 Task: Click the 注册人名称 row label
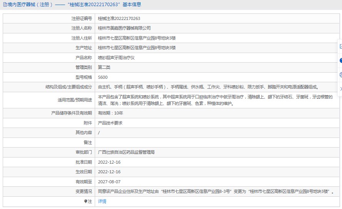pyautogui.click(x=82, y=28)
